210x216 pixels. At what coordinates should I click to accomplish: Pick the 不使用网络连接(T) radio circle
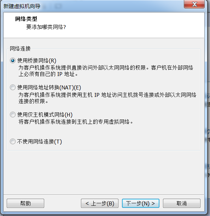click(x=13, y=141)
